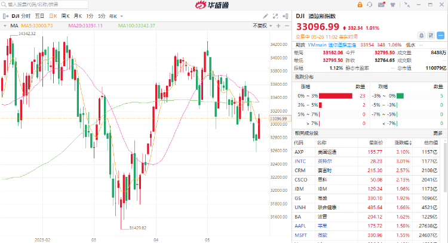Image resolution: width=448 pixels, height=243 pixels.
Task: Click the 31429.82 low label on chart
Action: coord(138,228)
